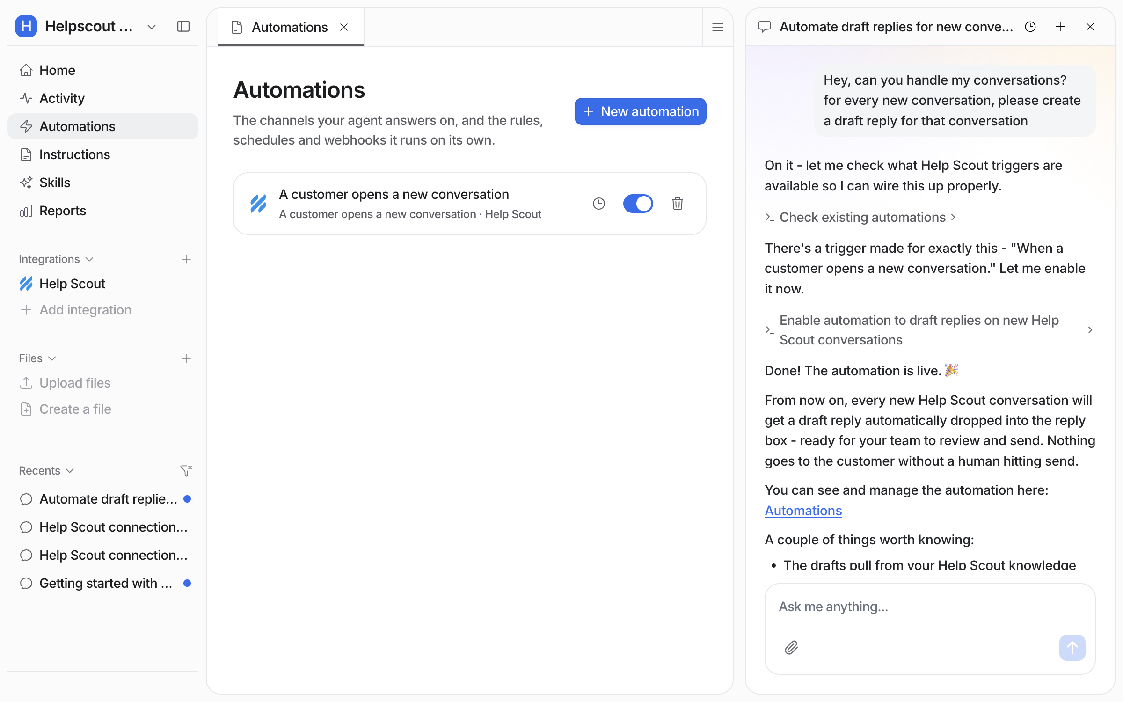
Task: Send message with the arrow up button
Action: [x=1072, y=648]
